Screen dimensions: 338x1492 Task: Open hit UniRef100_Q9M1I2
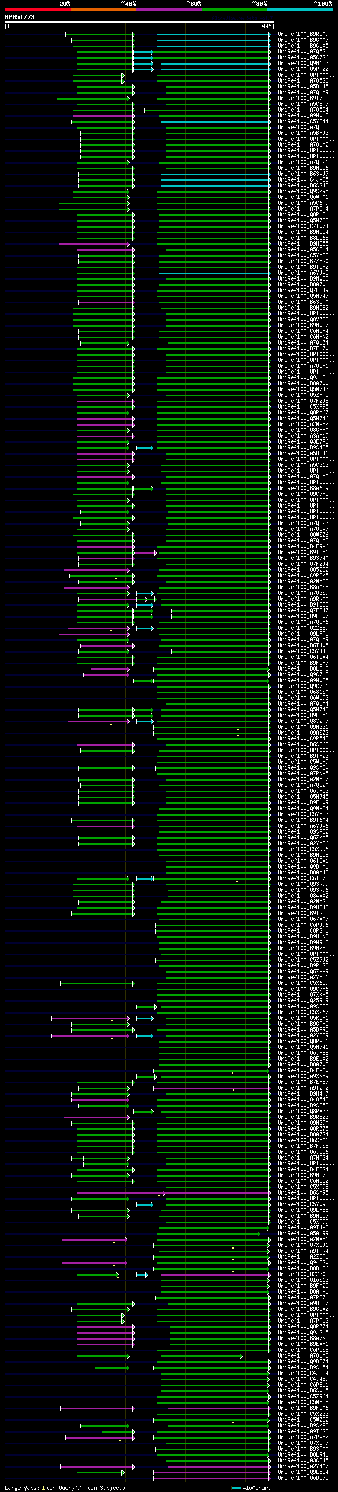pyautogui.click(x=303, y=63)
